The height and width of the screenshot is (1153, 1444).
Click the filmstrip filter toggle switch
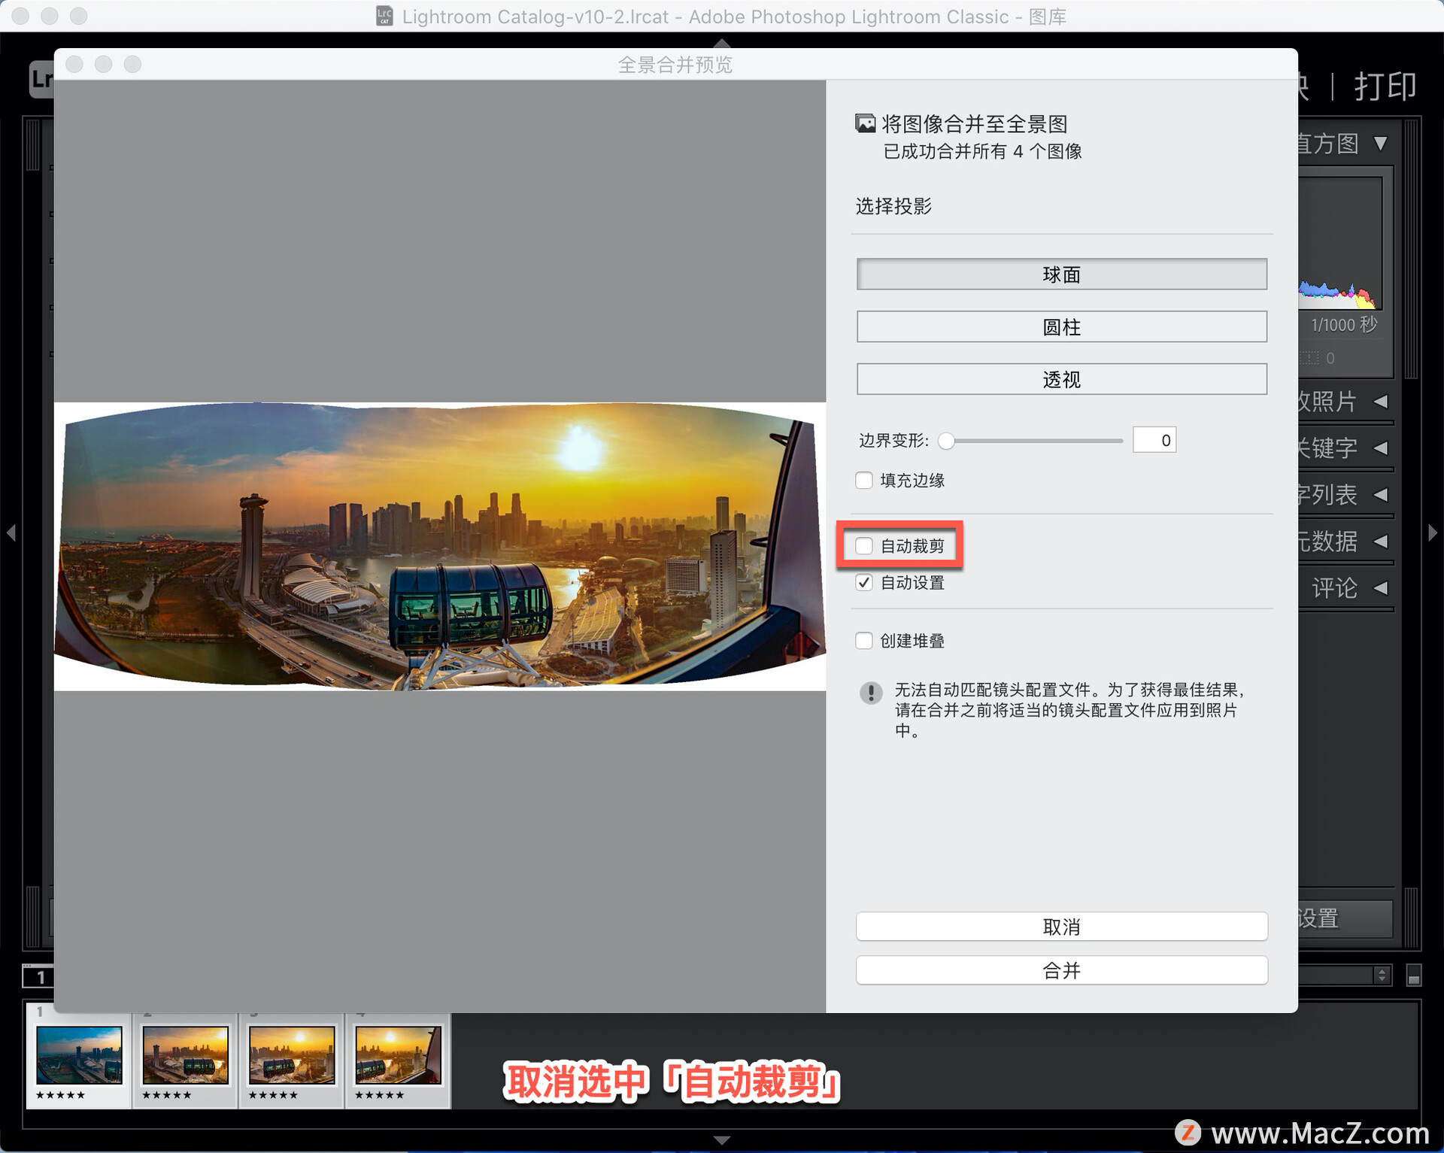tap(1414, 975)
